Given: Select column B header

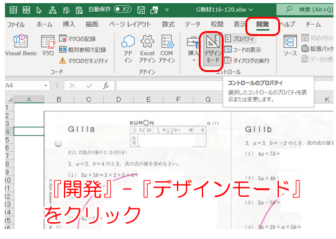Looking at the screenshot, I should 59,99.
